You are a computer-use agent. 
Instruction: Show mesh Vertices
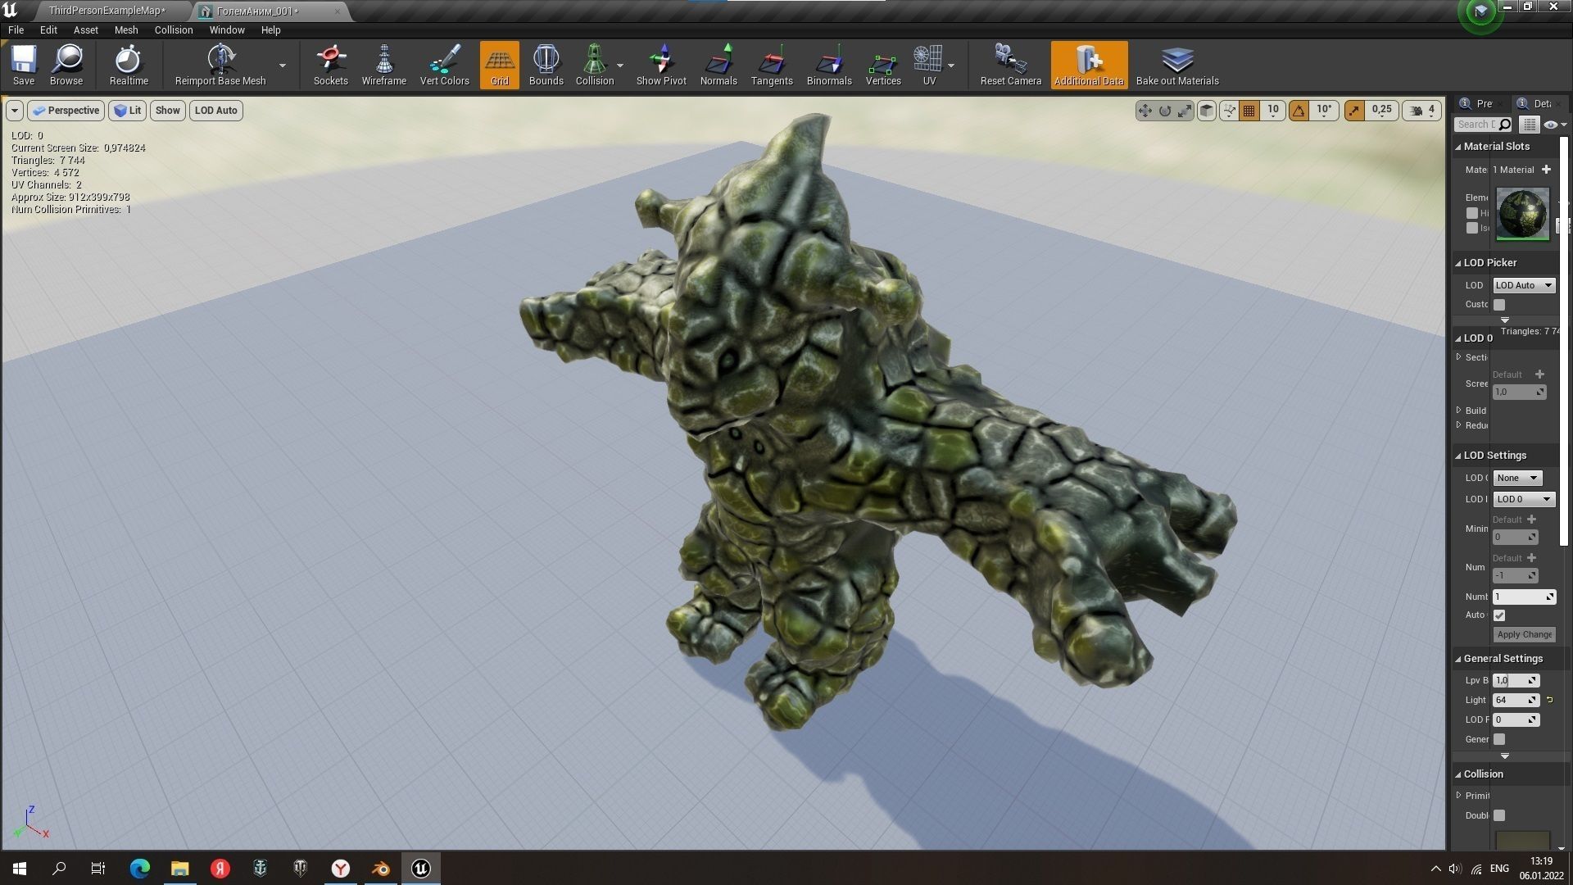point(883,65)
